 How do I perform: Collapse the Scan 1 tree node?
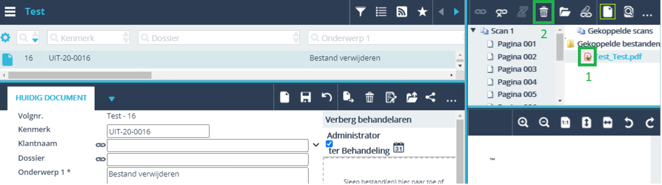(473, 31)
